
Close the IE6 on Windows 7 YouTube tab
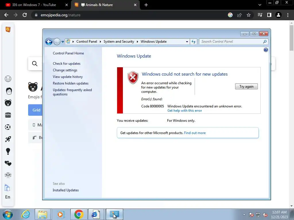point(66,5)
